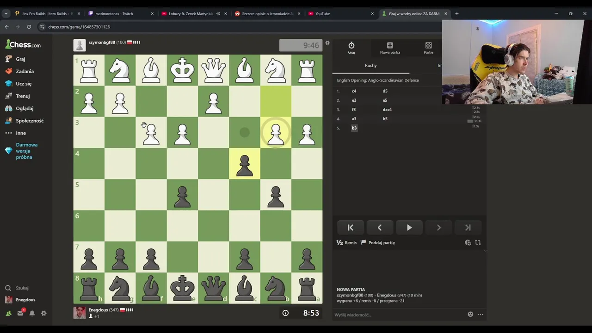Click the add time clock icon
The image size is (592, 333).
tap(468, 243)
